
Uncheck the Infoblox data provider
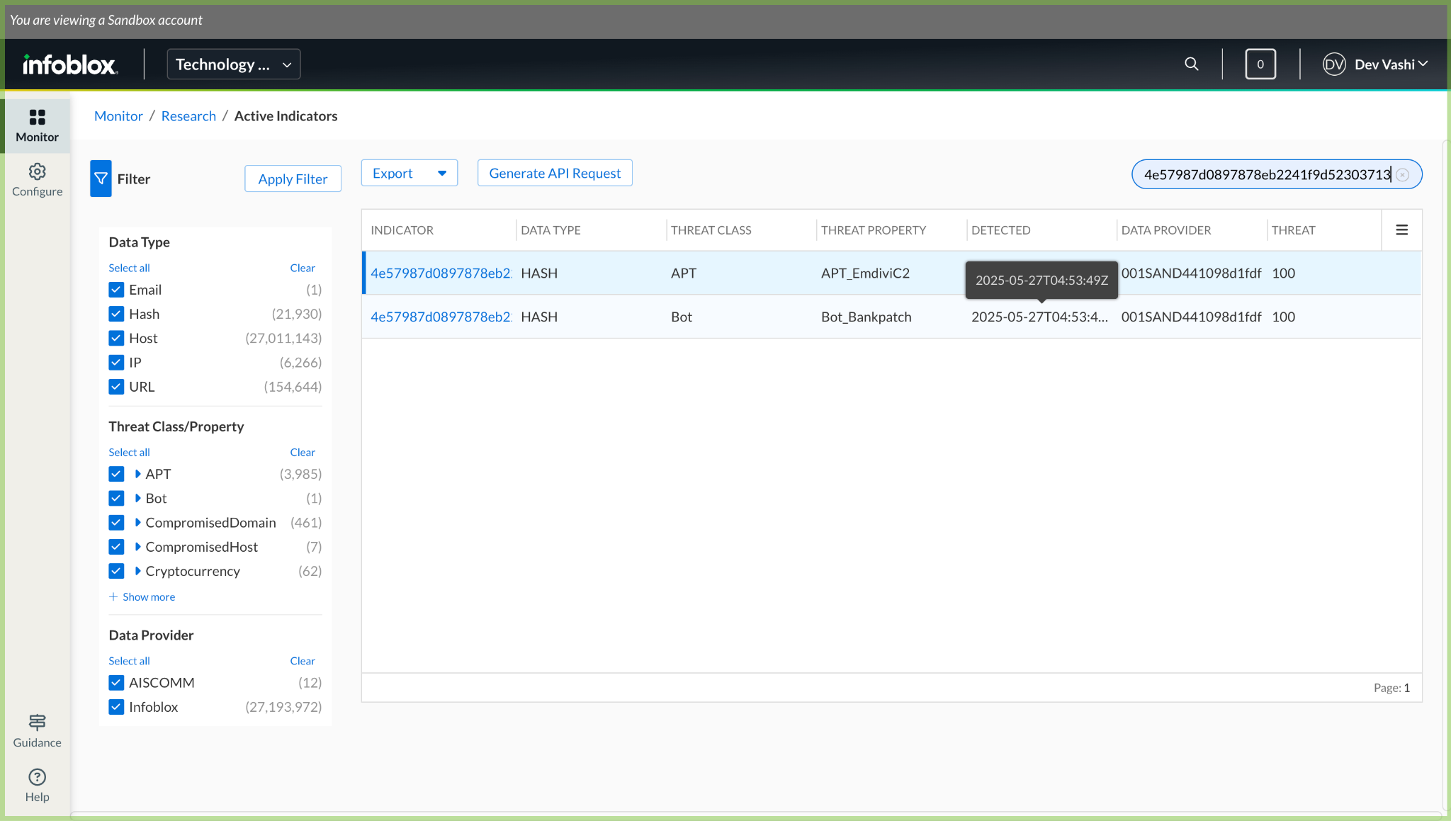[x=116, y=707]
